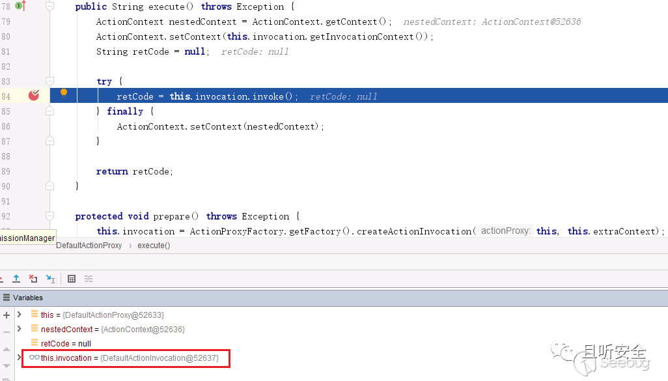Open the Evaluate Expression calculator icon

(72, 279)
